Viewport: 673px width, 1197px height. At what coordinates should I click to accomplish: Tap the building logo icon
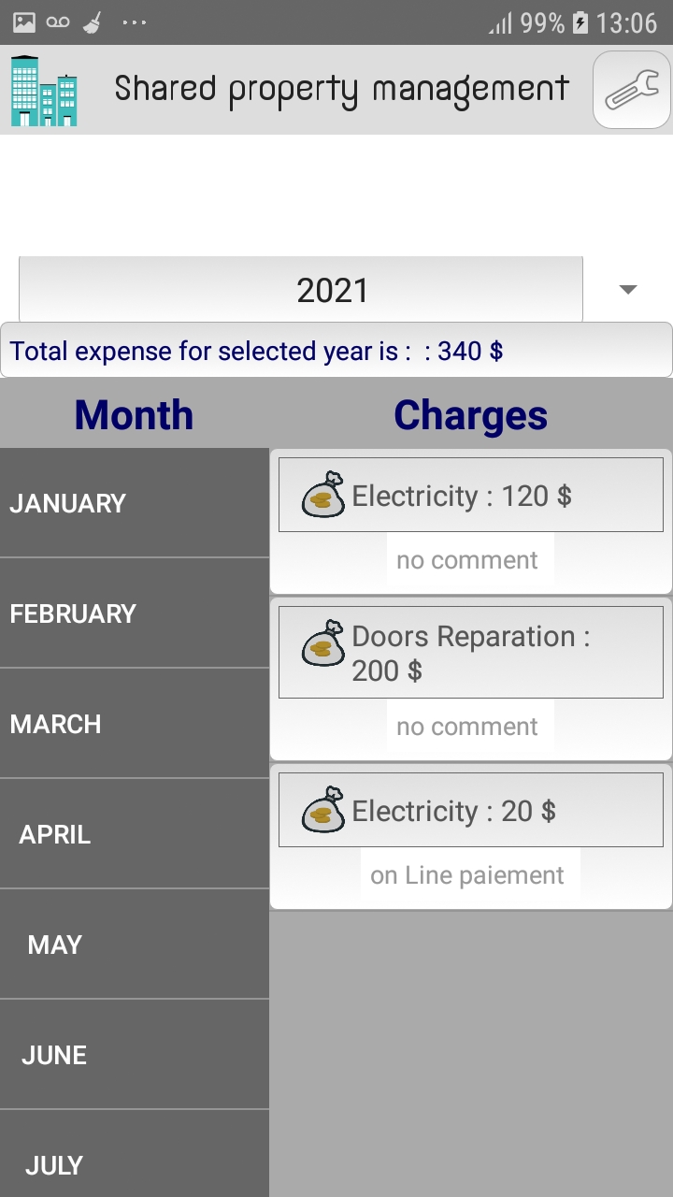tap(43, 91)
